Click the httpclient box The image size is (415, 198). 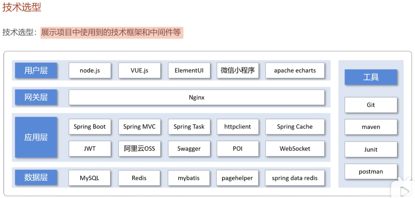coord(238,127)
